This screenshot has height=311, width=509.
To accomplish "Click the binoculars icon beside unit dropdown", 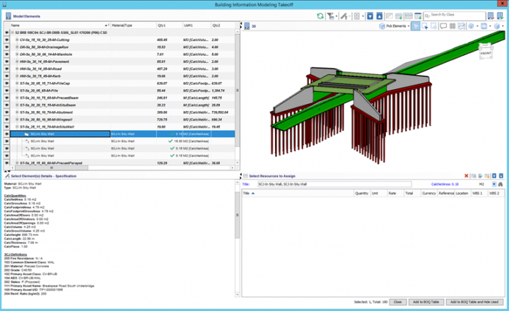I will point(501,184).
